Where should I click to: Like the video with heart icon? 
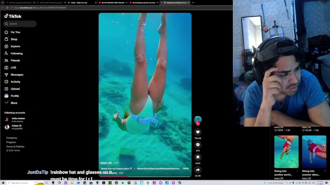point(198,132)
